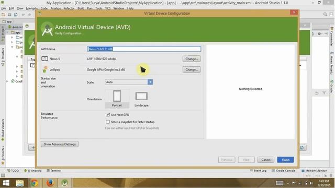Click the Redo arrow in main toolbar
335x188 pixels.
coord(29,15)
